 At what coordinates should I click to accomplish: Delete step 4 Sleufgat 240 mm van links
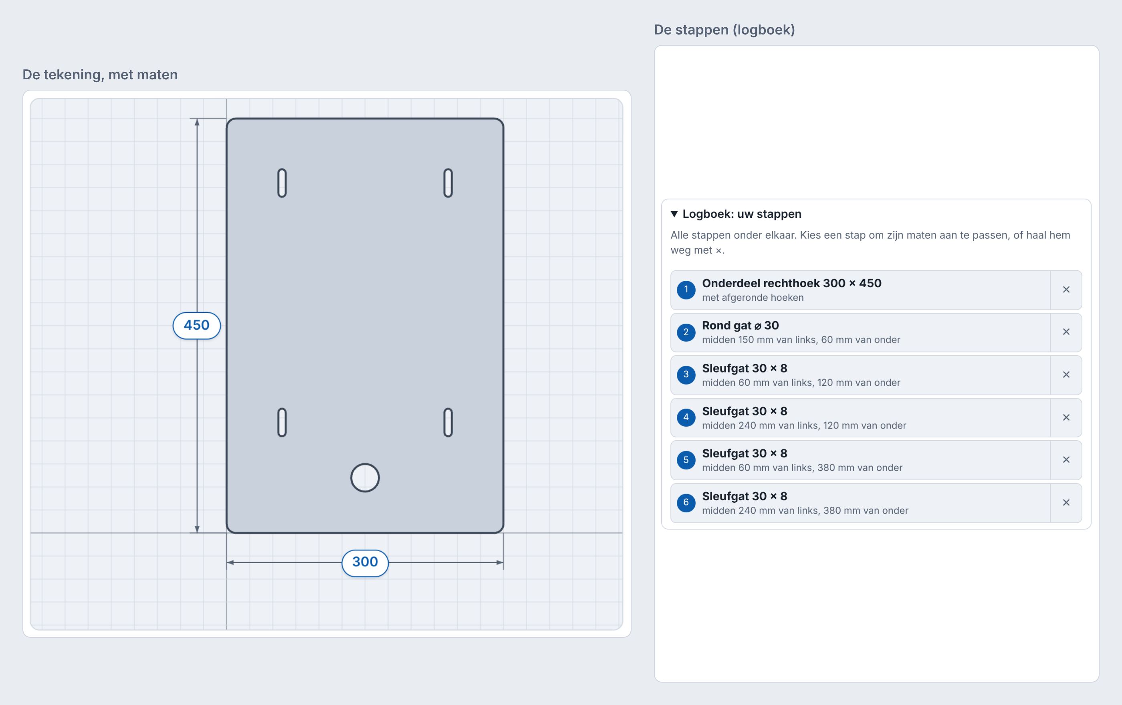pyautogui.click(x=1066, y=418)
